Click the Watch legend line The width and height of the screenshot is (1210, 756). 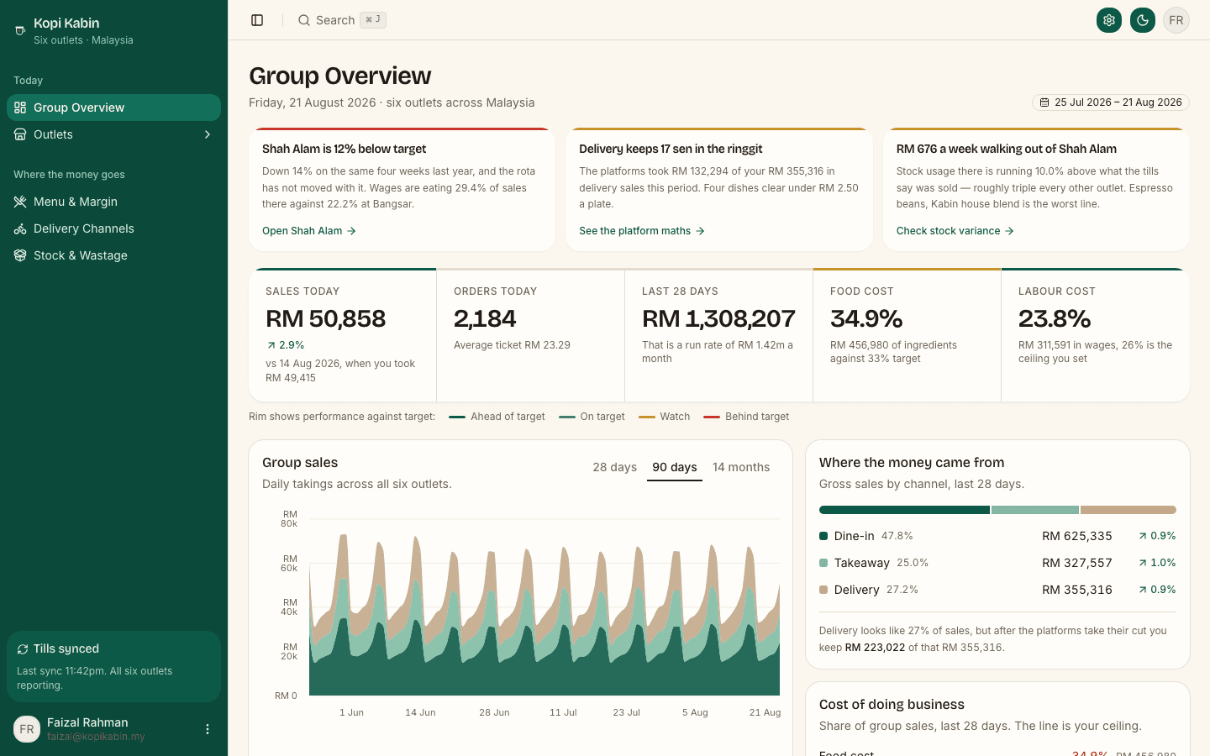647,417
